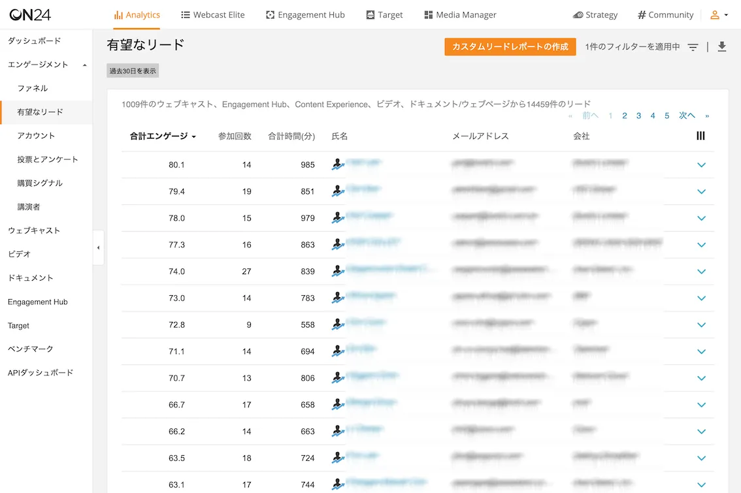Click カスタムリードレポートの作成 button
The image size is (741, 493).
[x=510, y=46]
